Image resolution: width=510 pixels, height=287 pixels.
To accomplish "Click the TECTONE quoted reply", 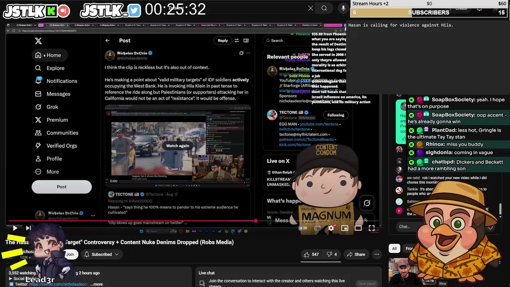I will click(178, 207).
